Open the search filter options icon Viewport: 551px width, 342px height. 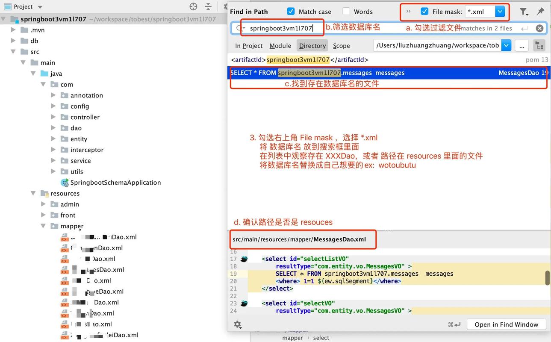[x=523, y=12]
